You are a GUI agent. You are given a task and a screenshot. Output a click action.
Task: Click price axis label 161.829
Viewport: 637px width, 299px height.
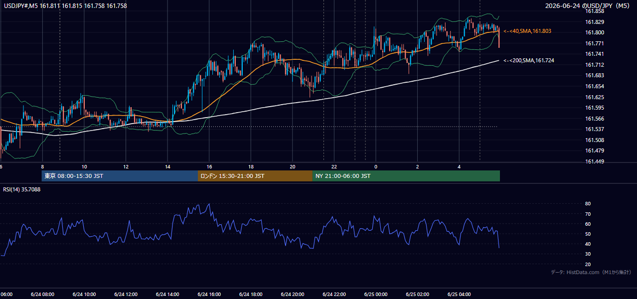(594, 22)
